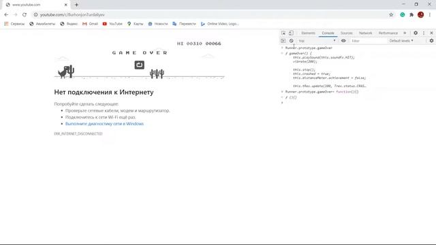Switch to the Sources tab
The width and height of the screenshot is (436, 245).
click(x=347, y=33)
